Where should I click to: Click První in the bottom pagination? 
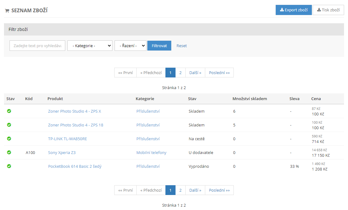[x=125, y=190]
